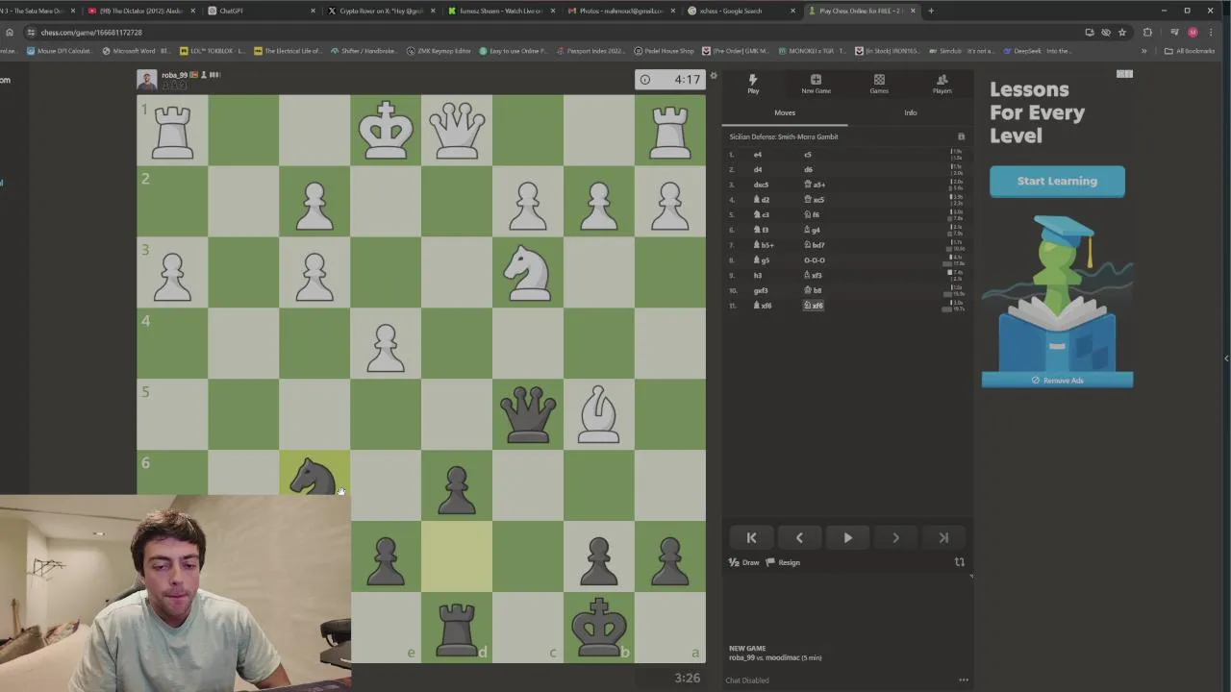Select the Info tab
This screenshot has height=692, width=1231.
coord(910,112)
